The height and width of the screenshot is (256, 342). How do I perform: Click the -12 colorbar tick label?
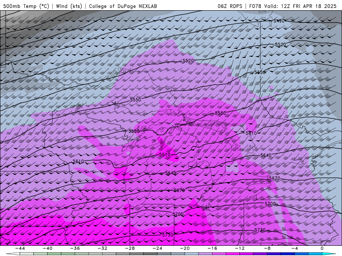(240, 248)
